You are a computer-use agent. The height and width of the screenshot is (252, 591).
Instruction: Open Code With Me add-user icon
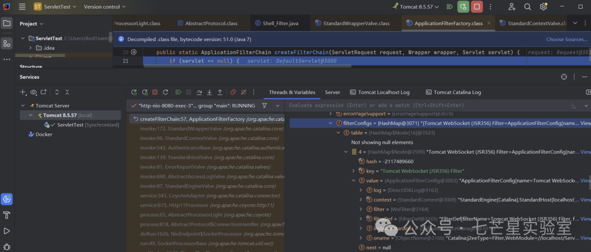click(512, 7)
